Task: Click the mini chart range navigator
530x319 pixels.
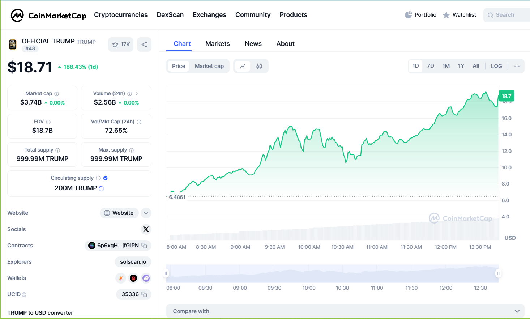Action: (332, 273)
